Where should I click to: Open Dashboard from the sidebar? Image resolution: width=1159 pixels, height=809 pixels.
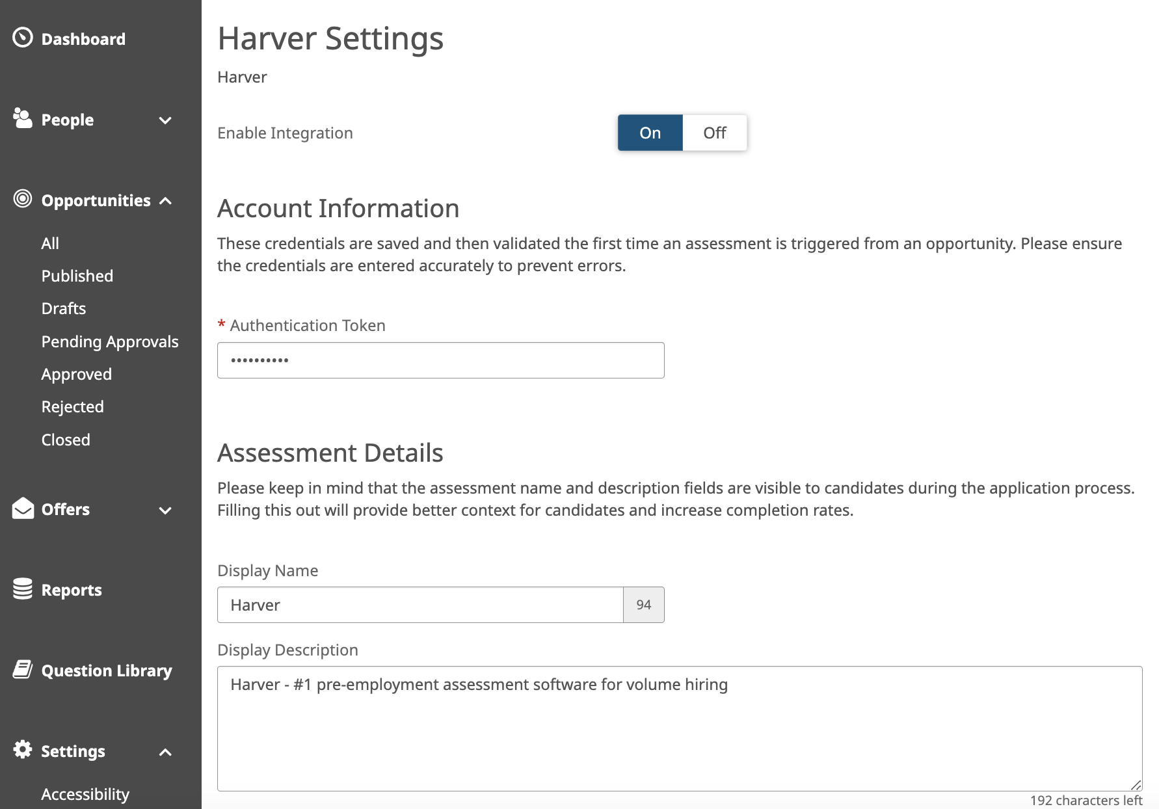83,39
